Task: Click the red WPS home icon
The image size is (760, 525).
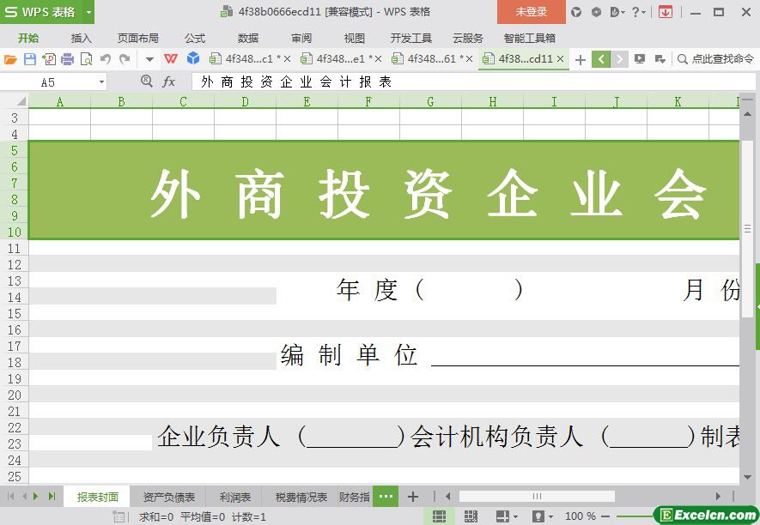Action: point(171,59)
